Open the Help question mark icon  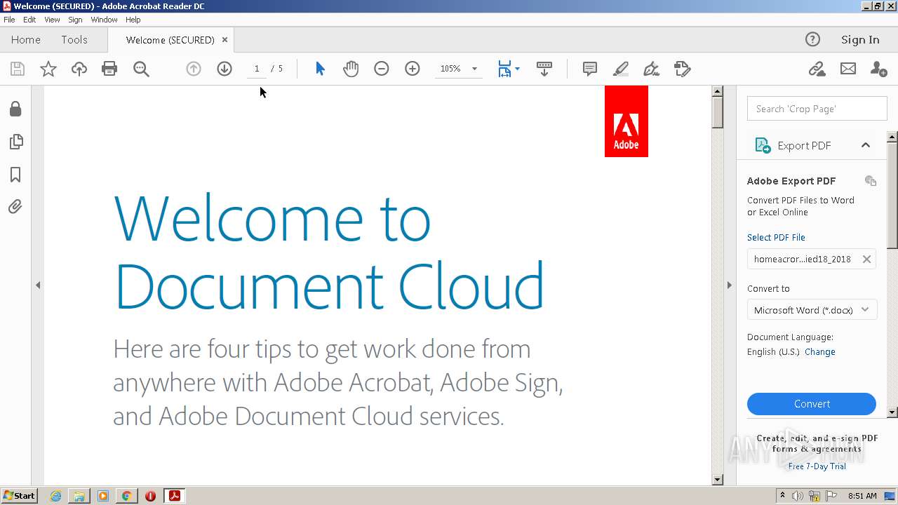pyautogui.click(x=812, y=39)
